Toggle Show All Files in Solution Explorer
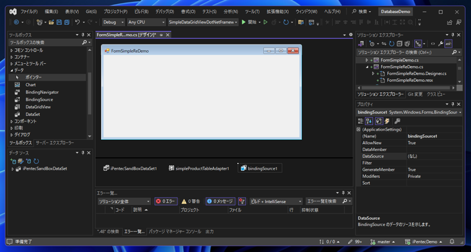 pyautogui.click(x=407, y=44)
